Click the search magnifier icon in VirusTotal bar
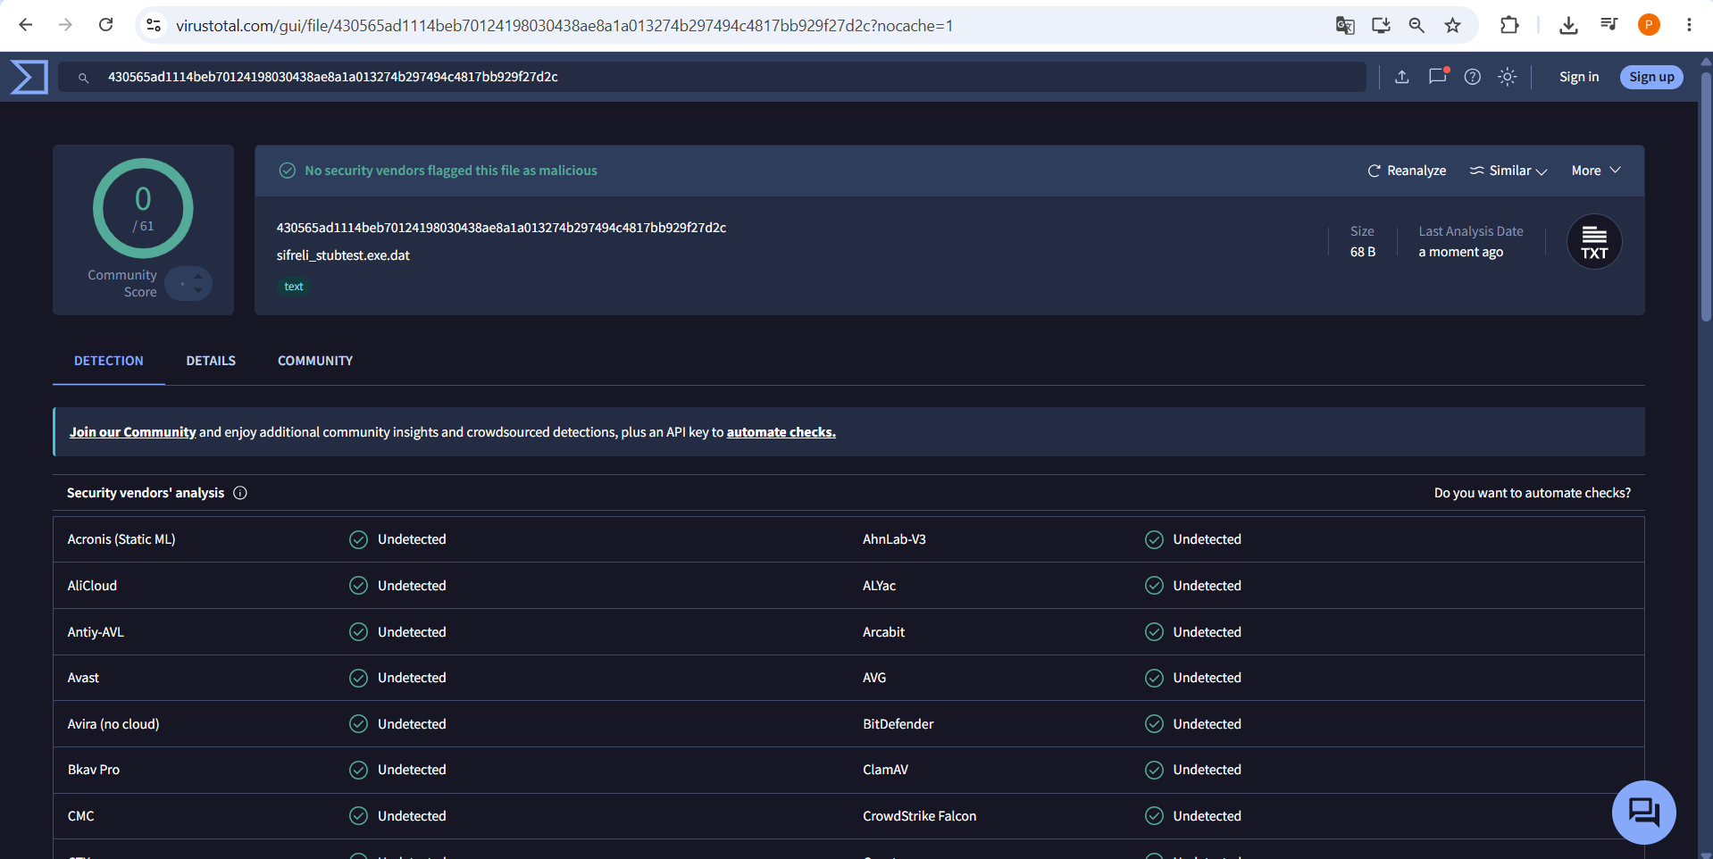 [83, 78]
